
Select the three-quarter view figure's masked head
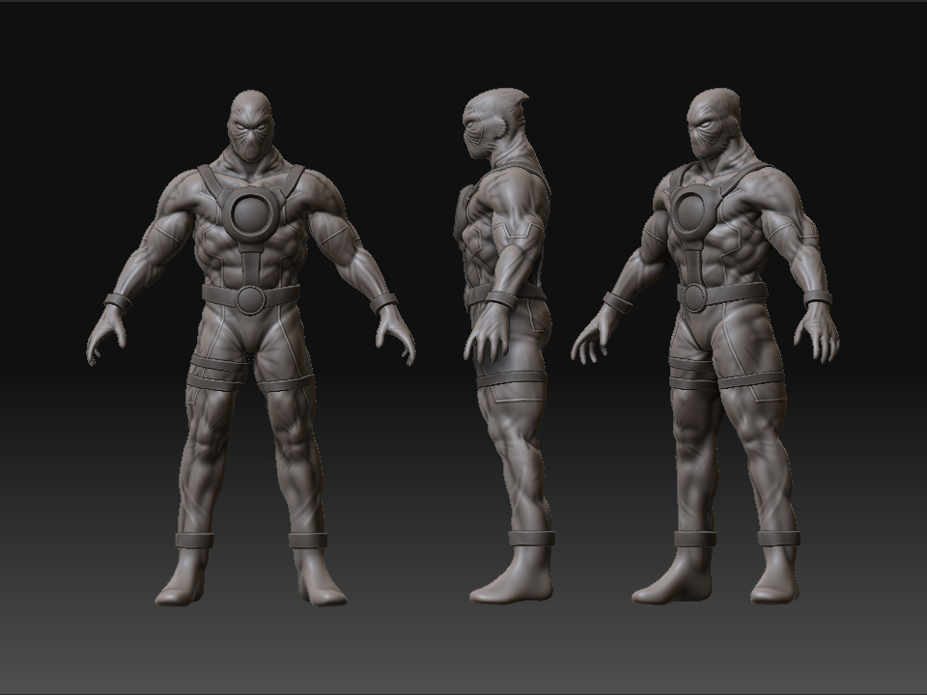click(715, 124)
